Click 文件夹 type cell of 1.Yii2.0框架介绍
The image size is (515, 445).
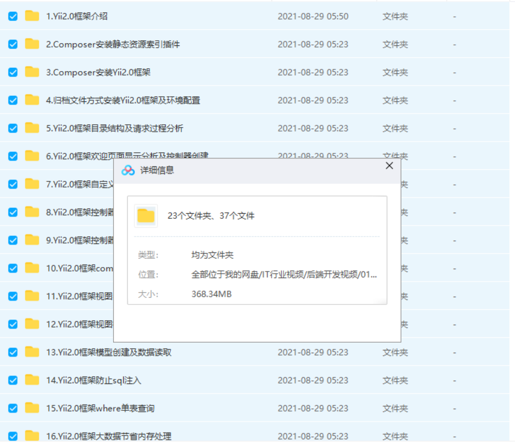point(395,16)
